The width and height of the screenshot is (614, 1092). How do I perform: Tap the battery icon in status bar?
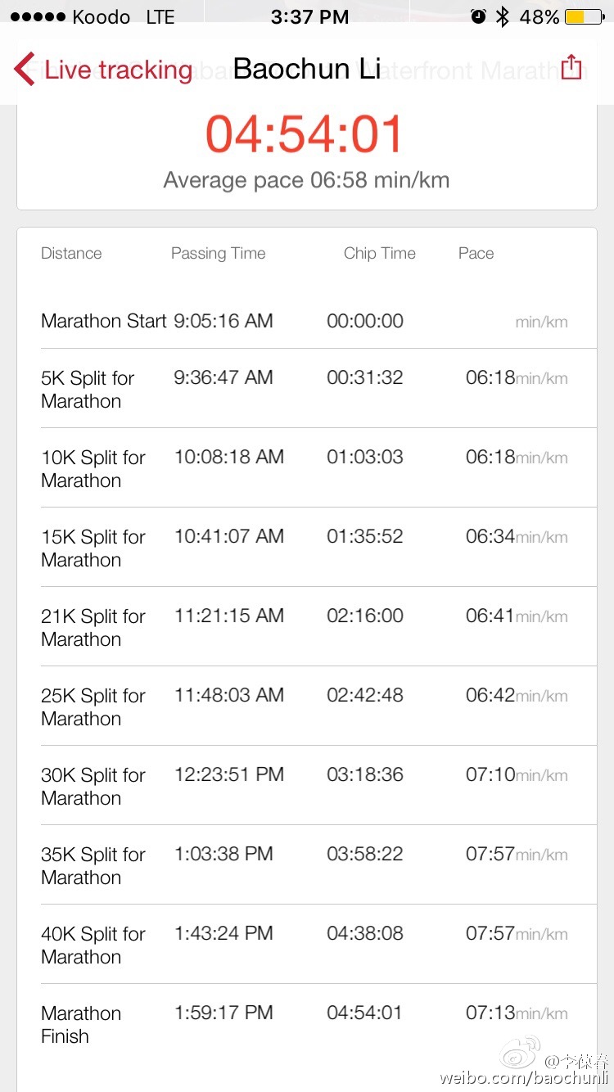(x=584, y=17)
